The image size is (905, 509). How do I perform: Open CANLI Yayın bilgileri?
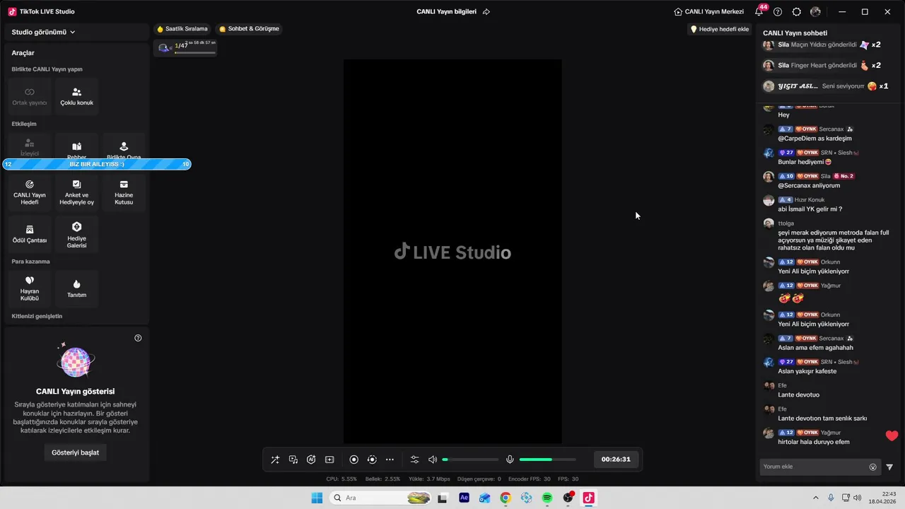click(446, 12)
